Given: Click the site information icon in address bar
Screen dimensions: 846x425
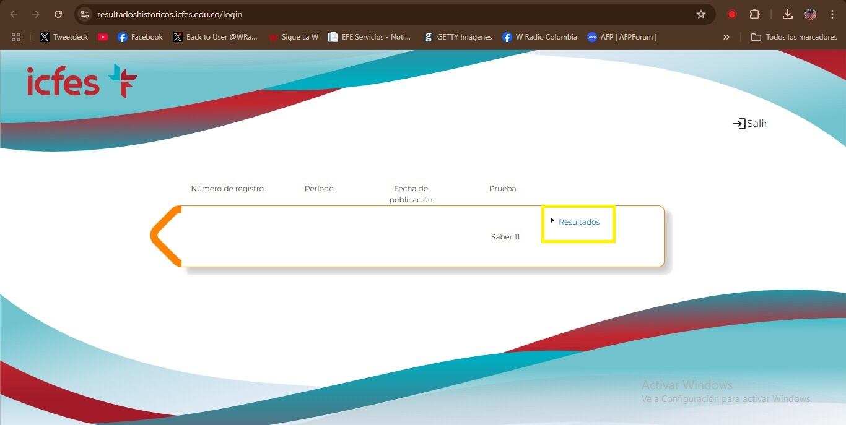Looking at the screenshot, I should point(85,14).
